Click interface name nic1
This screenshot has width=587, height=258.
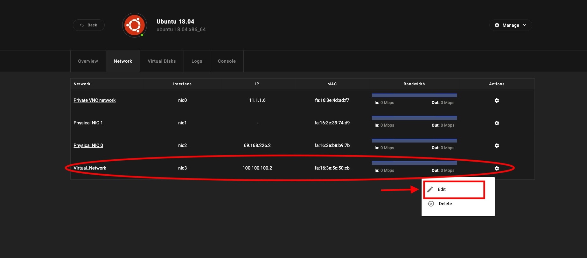tap(182, 123)
